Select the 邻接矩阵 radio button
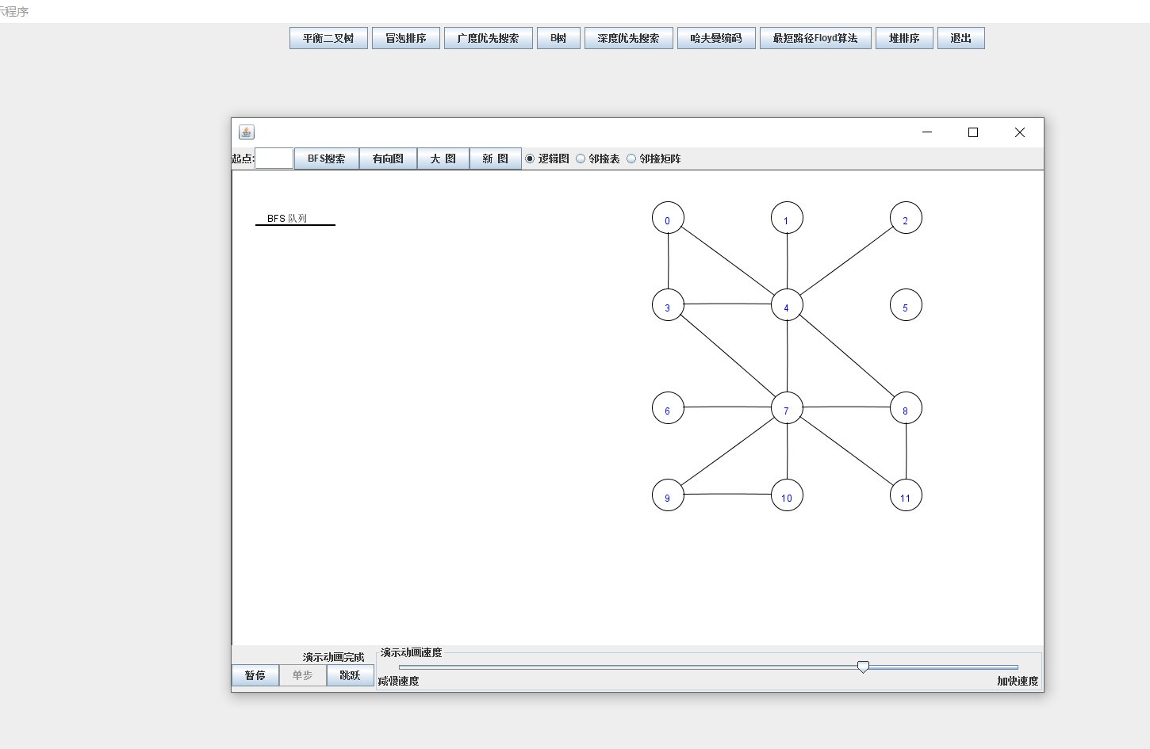The image size is (1150, 749). 631,159
